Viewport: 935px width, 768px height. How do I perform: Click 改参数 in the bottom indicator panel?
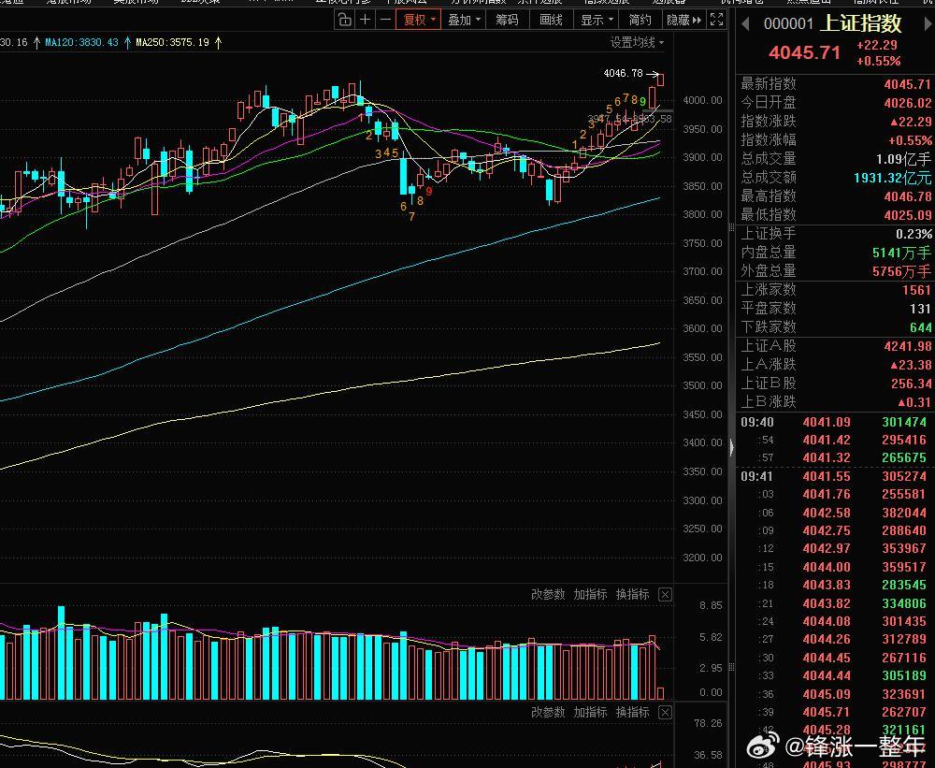[x=548, y=712]
